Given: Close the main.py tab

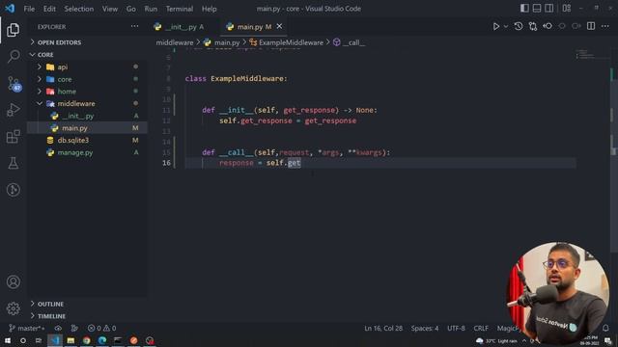Looking at the screenshot, I should click(x=279, y=26).
